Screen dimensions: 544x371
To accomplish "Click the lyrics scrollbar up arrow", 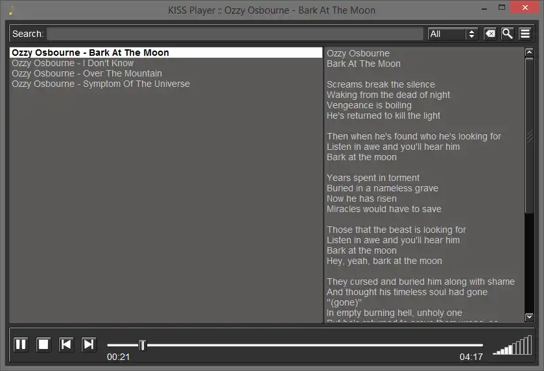I will 529,53.
